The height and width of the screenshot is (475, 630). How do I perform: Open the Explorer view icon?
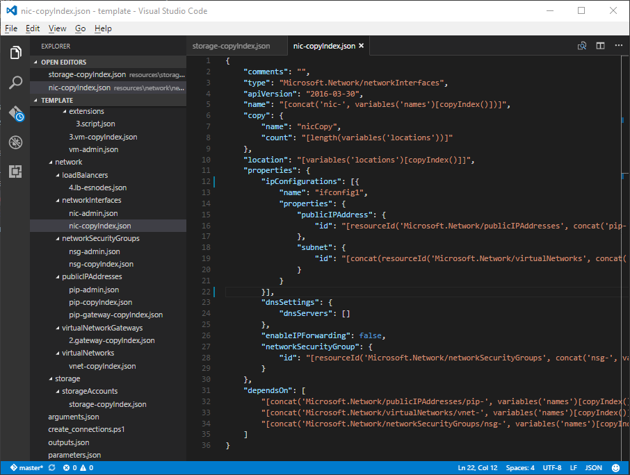15,53
